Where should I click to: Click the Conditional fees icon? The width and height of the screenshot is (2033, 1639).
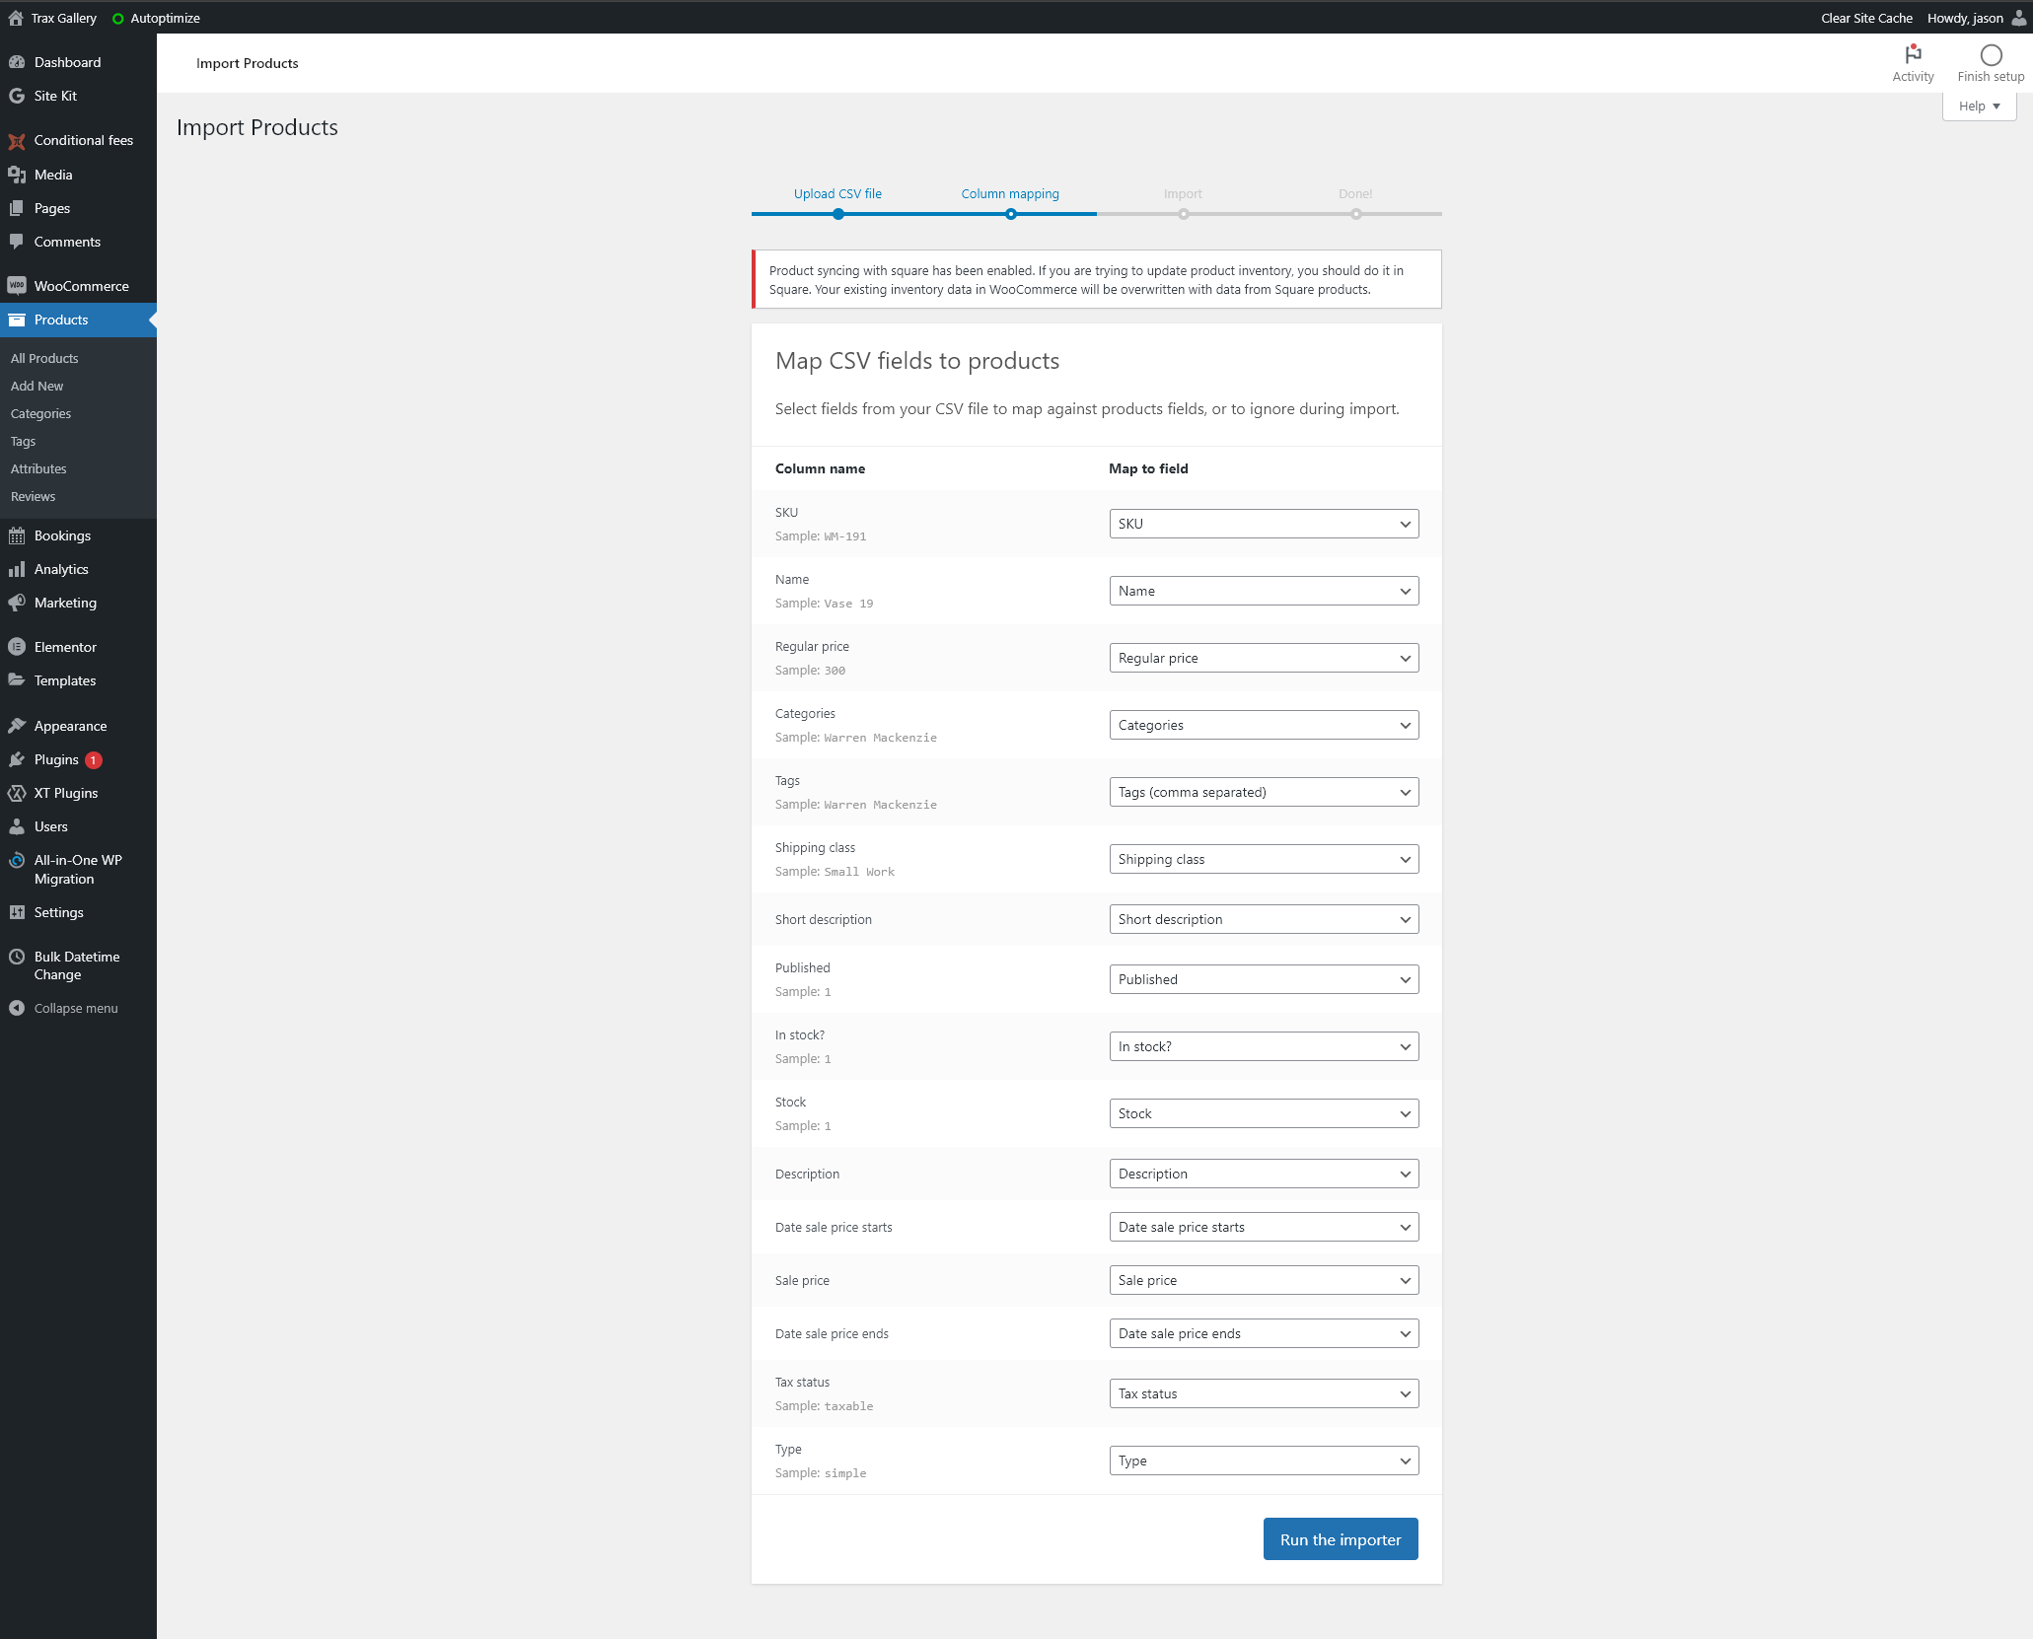[17, 141]
